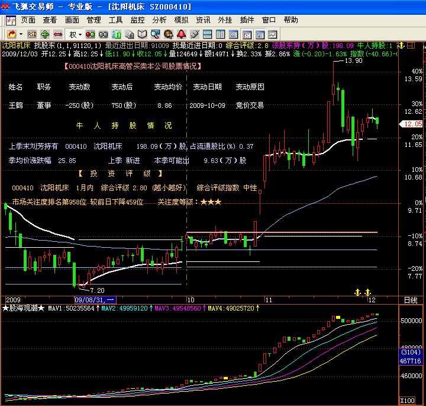426x406 pixels.
Task: Click the 权 adjustment button
Action: pyautogui.click(x=73, y=34)
